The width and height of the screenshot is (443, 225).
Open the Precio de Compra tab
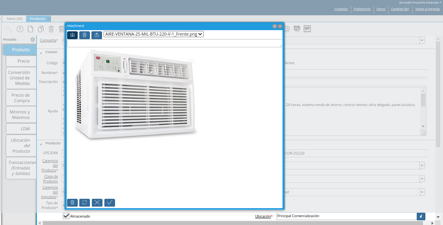click(21, 98)
